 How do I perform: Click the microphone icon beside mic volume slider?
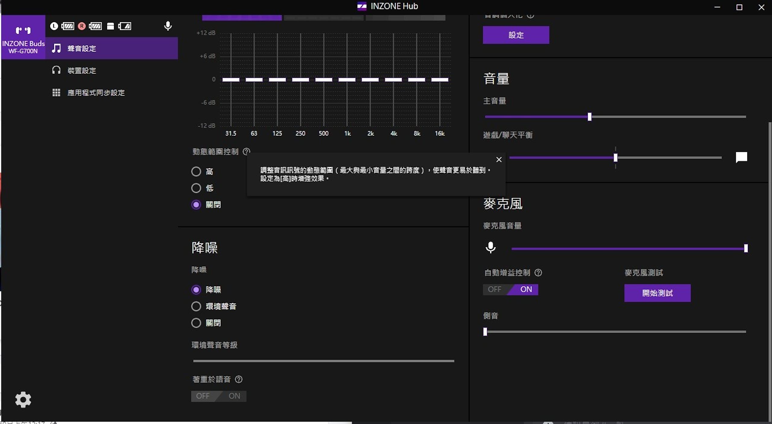coord(491,248)
